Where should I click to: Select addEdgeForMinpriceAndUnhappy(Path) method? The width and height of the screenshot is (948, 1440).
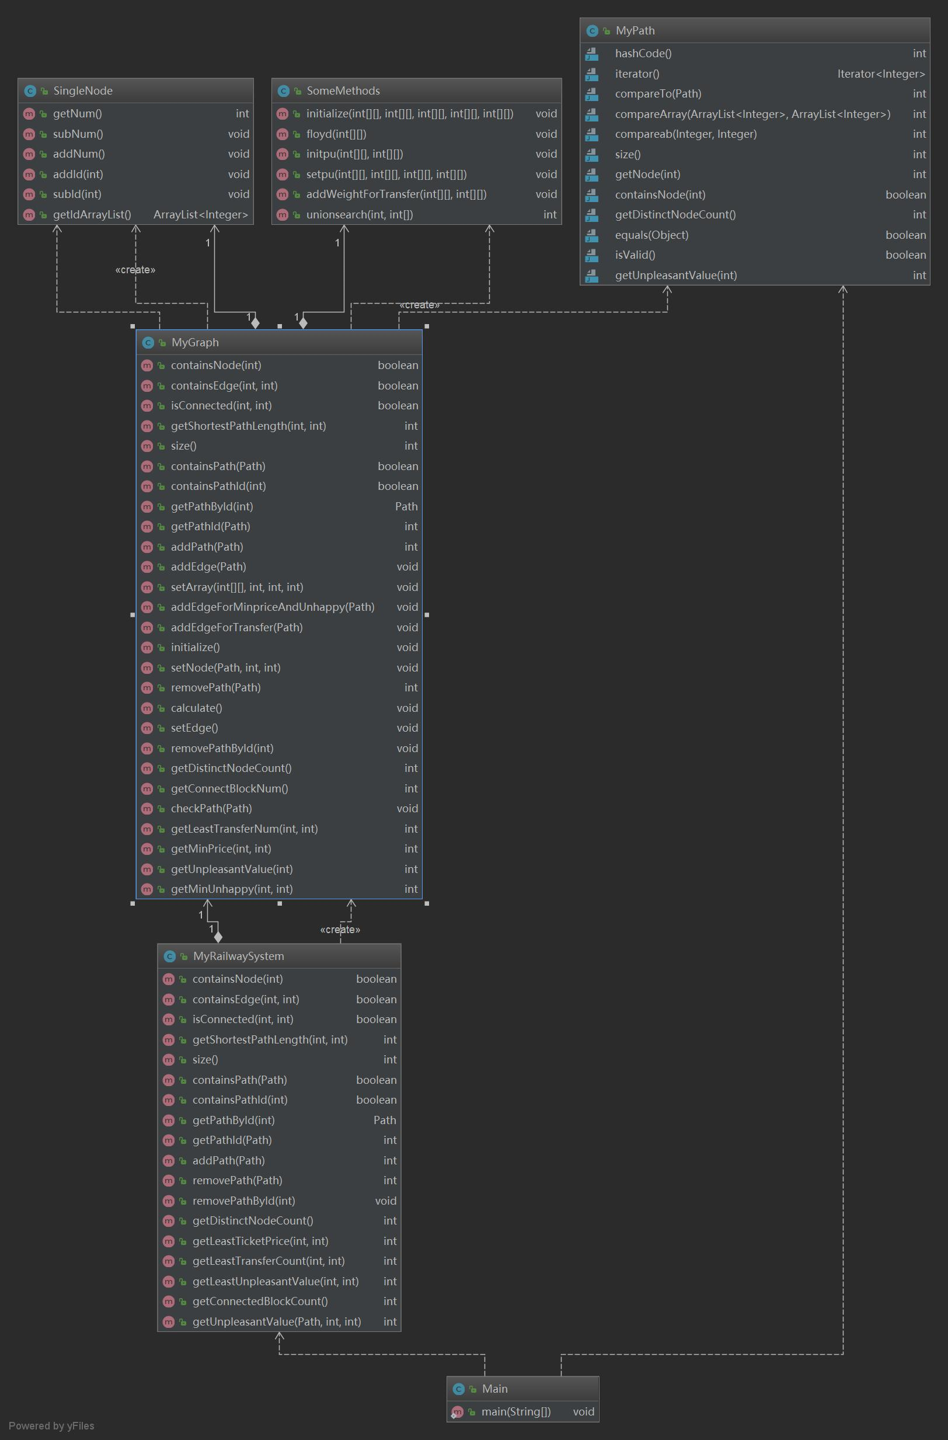(x=272, y=607)
